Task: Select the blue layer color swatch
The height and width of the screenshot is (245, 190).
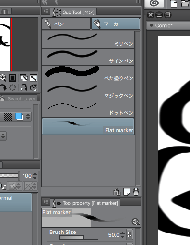Action: coord(19,117)
